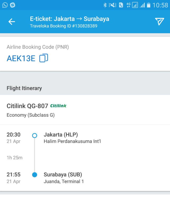Tap the 4G network indicator
This screenshot has width=170, height=197.
tap(129, 5)
